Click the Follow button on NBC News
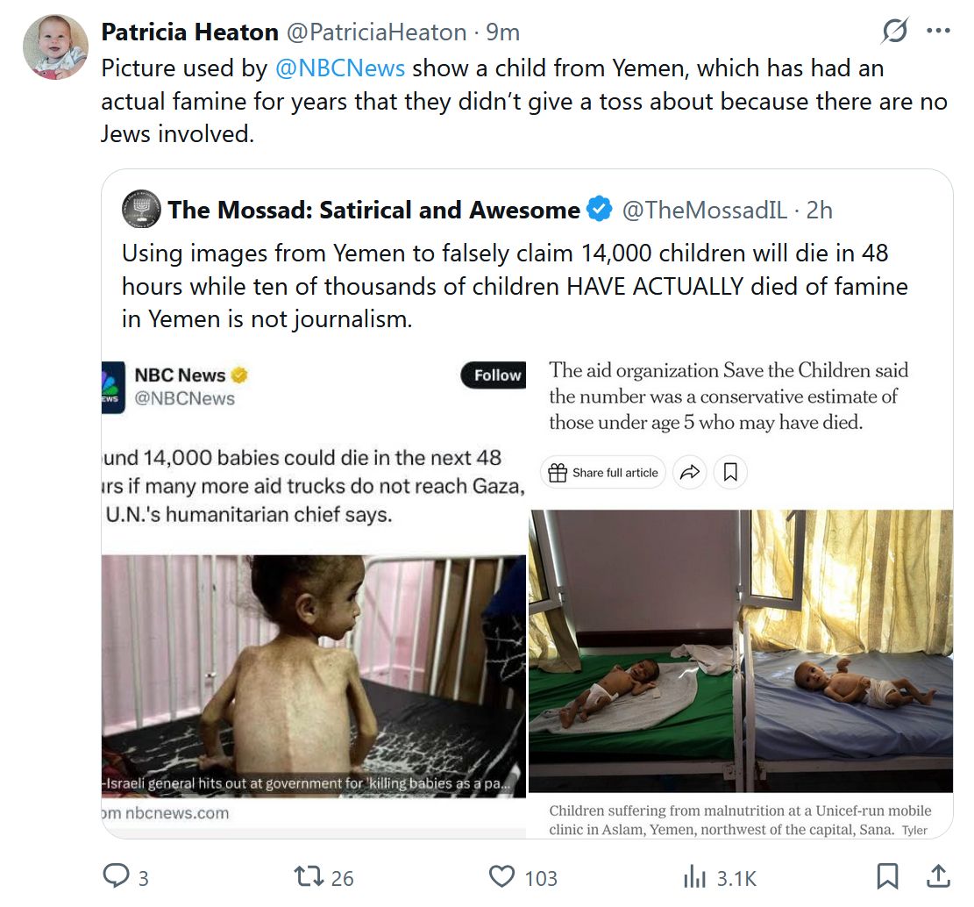Image resolution: width=974 pixels, height=907 pixels. pos(496,375)
